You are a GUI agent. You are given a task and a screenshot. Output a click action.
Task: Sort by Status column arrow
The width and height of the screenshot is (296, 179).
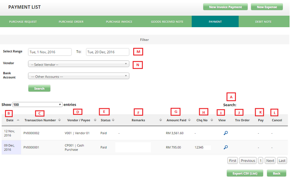113,120
